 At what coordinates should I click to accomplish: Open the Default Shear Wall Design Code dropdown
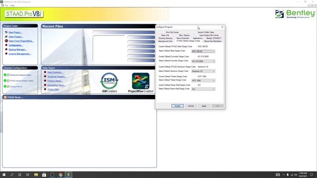coord(203,89)
